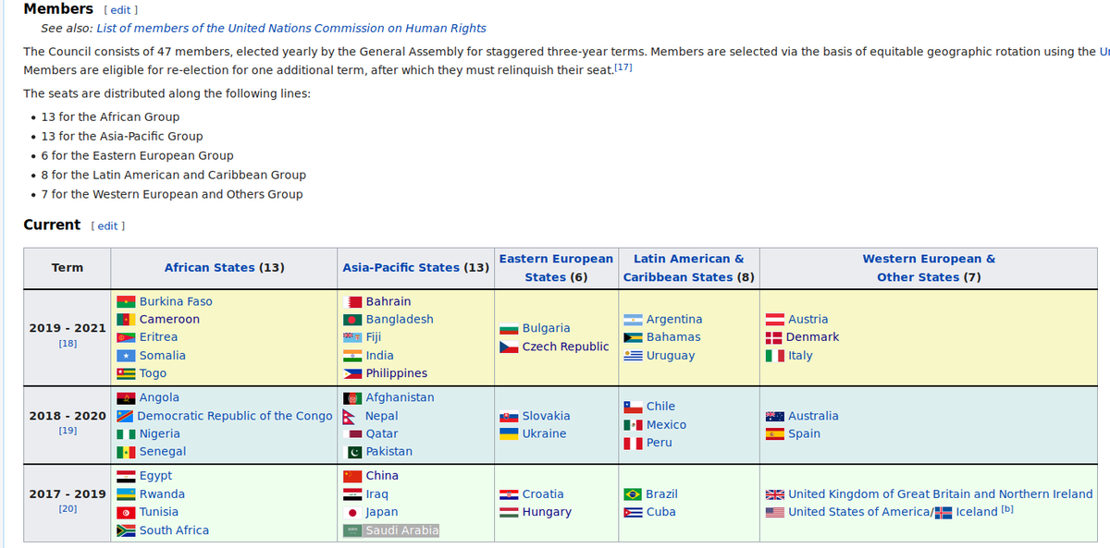
Task: Click the Argentina flag icon
Action: pyautogui.click(x=634, y=320)
